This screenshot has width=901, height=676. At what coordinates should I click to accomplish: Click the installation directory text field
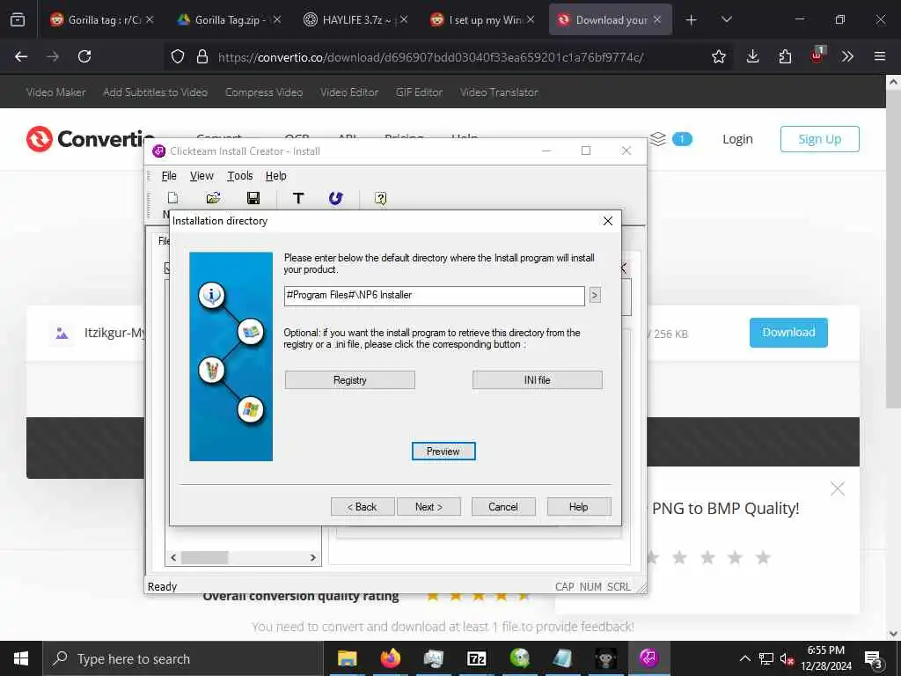435,296
